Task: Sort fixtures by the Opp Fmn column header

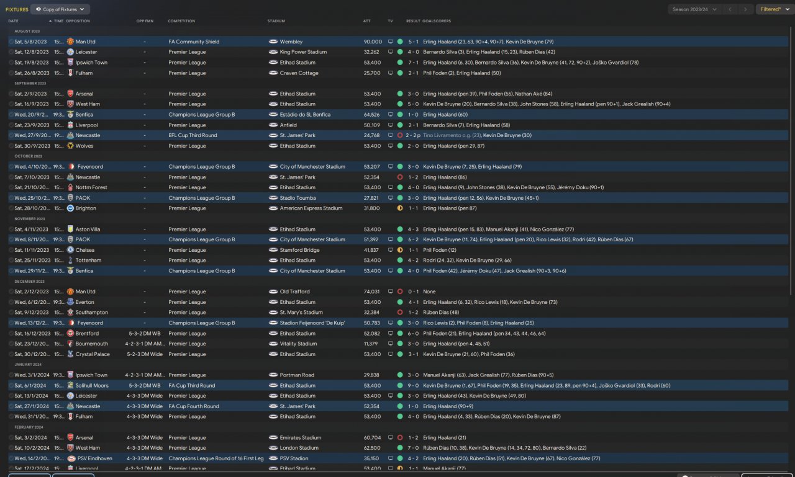Action: [x=145, y=21]
